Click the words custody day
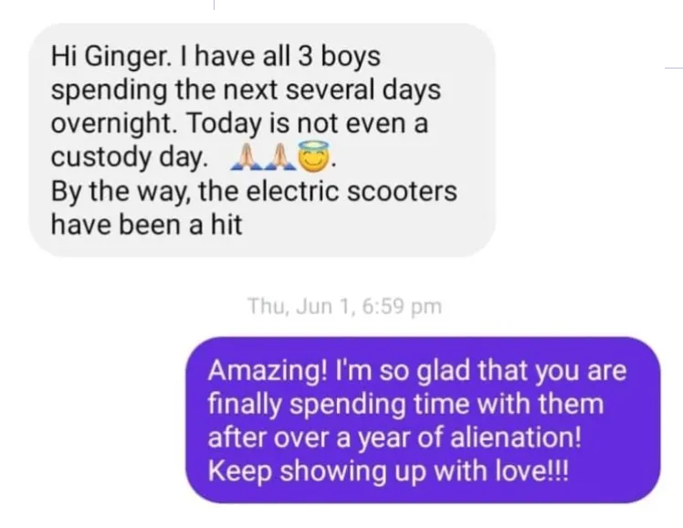The image size is (683, 528). tap(130, 159)
